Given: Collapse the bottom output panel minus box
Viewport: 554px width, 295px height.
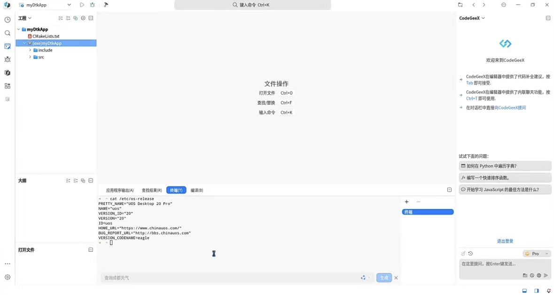Looking at the screenshot, I should (x=449, y=190).
